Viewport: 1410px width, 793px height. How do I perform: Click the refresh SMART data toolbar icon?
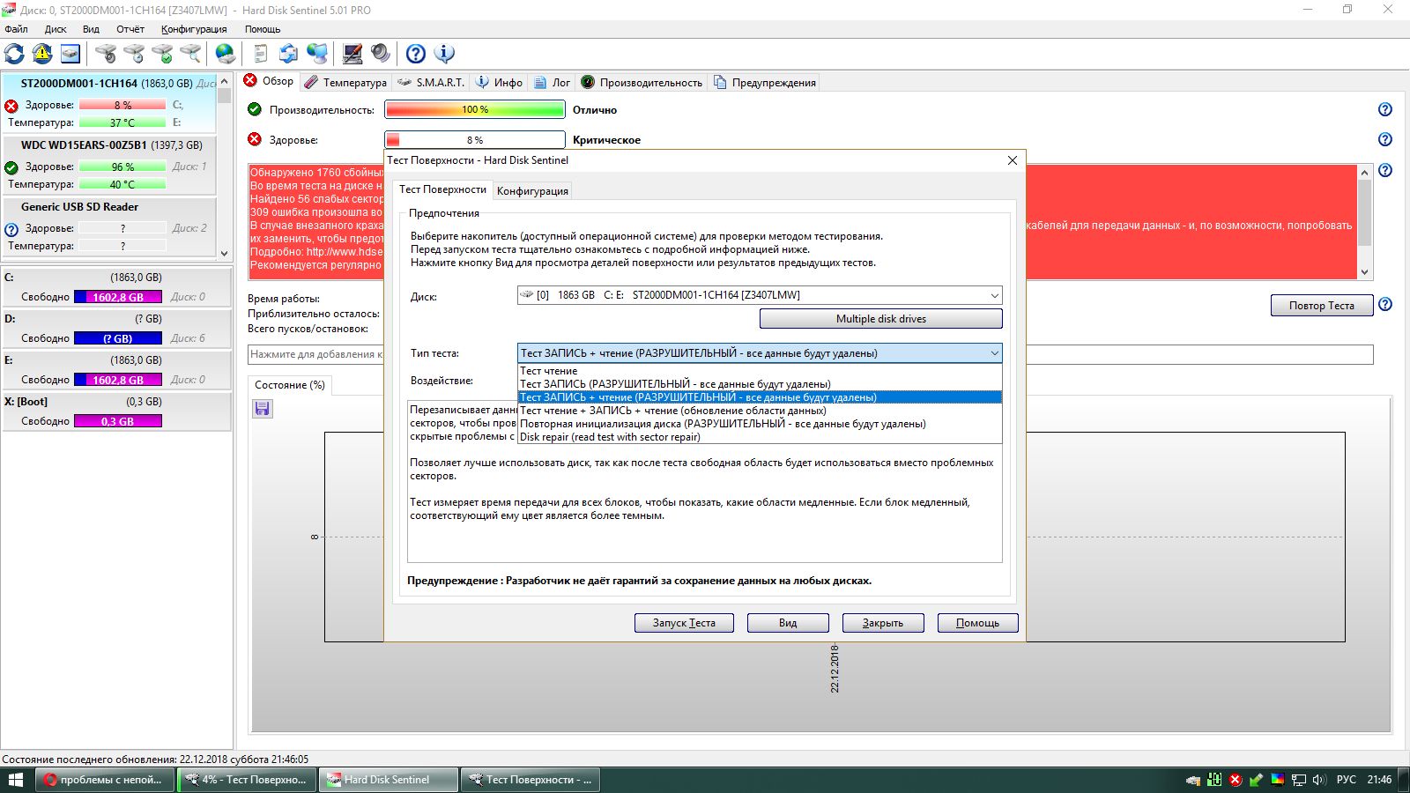point(15,54)
